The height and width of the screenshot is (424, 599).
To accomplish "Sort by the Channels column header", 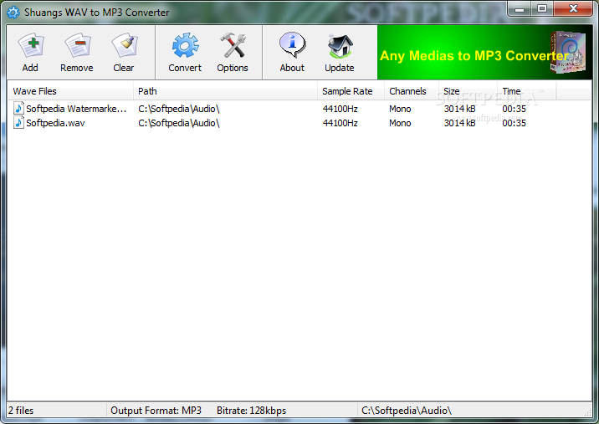I will coord(412,91).
